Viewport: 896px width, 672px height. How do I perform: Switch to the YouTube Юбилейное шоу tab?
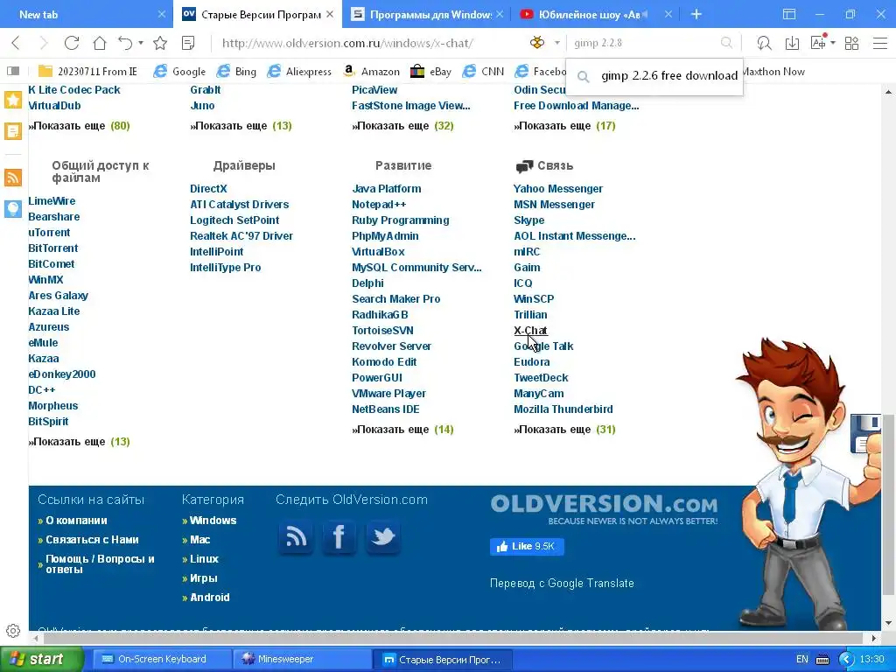click(597, 14)
